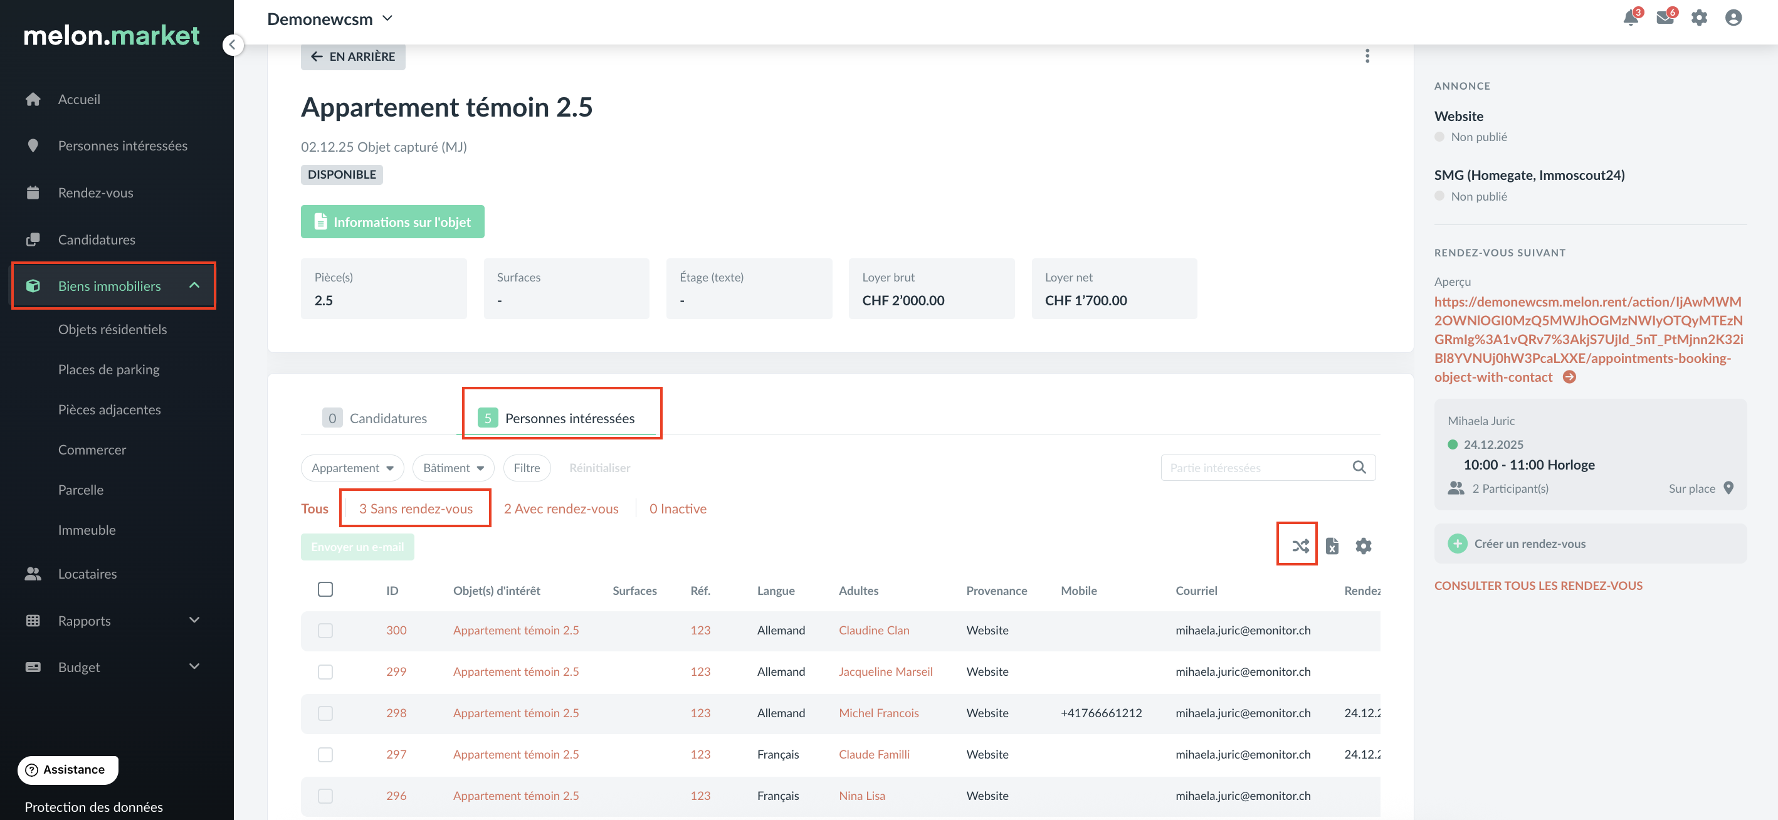The image size is (1778, 820).
Task: Show the 2 Avec rendez-vous filter
Action: pos(560,508)
